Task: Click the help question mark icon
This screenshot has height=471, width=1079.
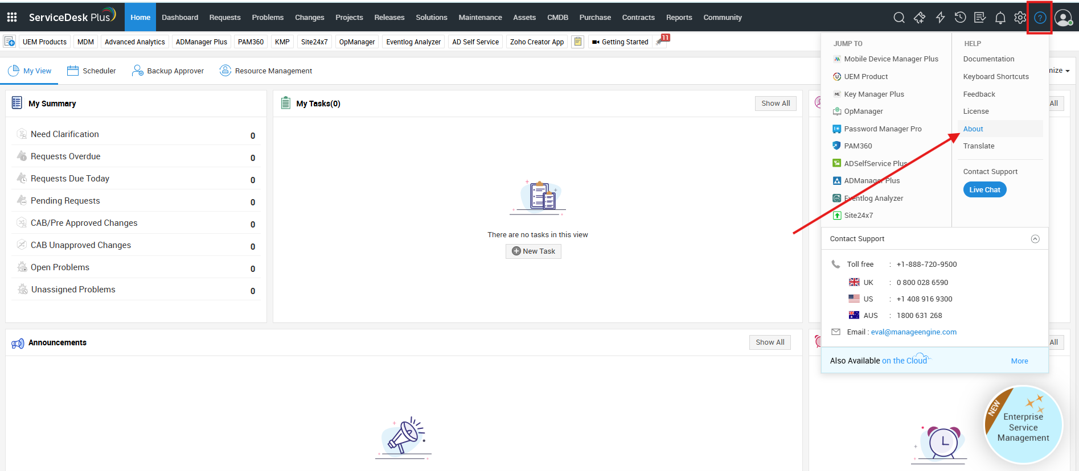Action: [x=1040, y=18]
